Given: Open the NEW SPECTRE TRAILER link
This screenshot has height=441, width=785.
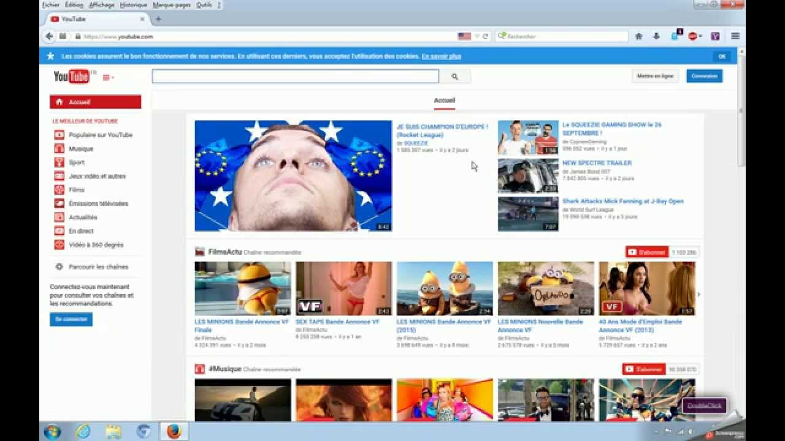Looking at the screenshot, I should (x=597, y=163).
